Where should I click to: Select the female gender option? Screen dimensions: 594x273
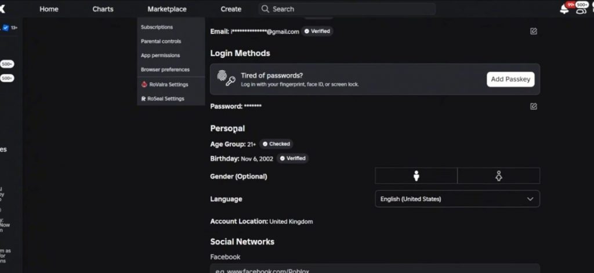[x=498, y=176]
